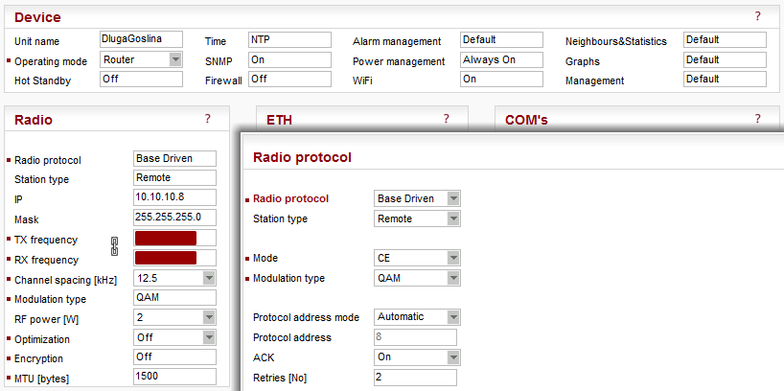Image resolution: width=784 pixels, height=391 pixels.
Task: Click Station type Remote field in Radio panel
Action: 175,178
